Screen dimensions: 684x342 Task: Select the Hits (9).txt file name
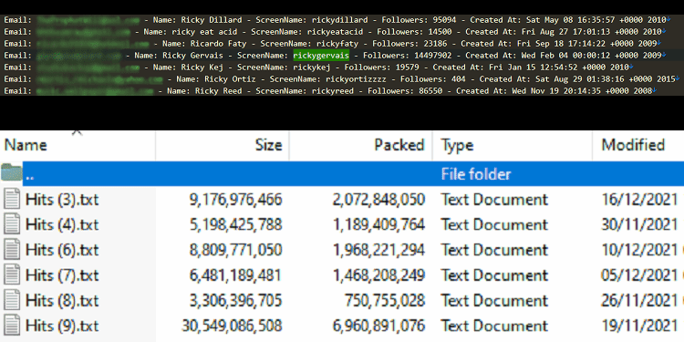pos(62,326)
